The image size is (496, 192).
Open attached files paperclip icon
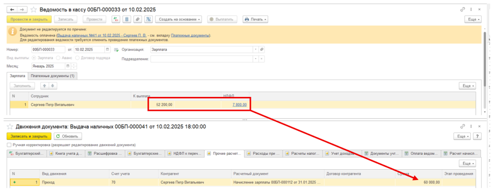(137, 19)
